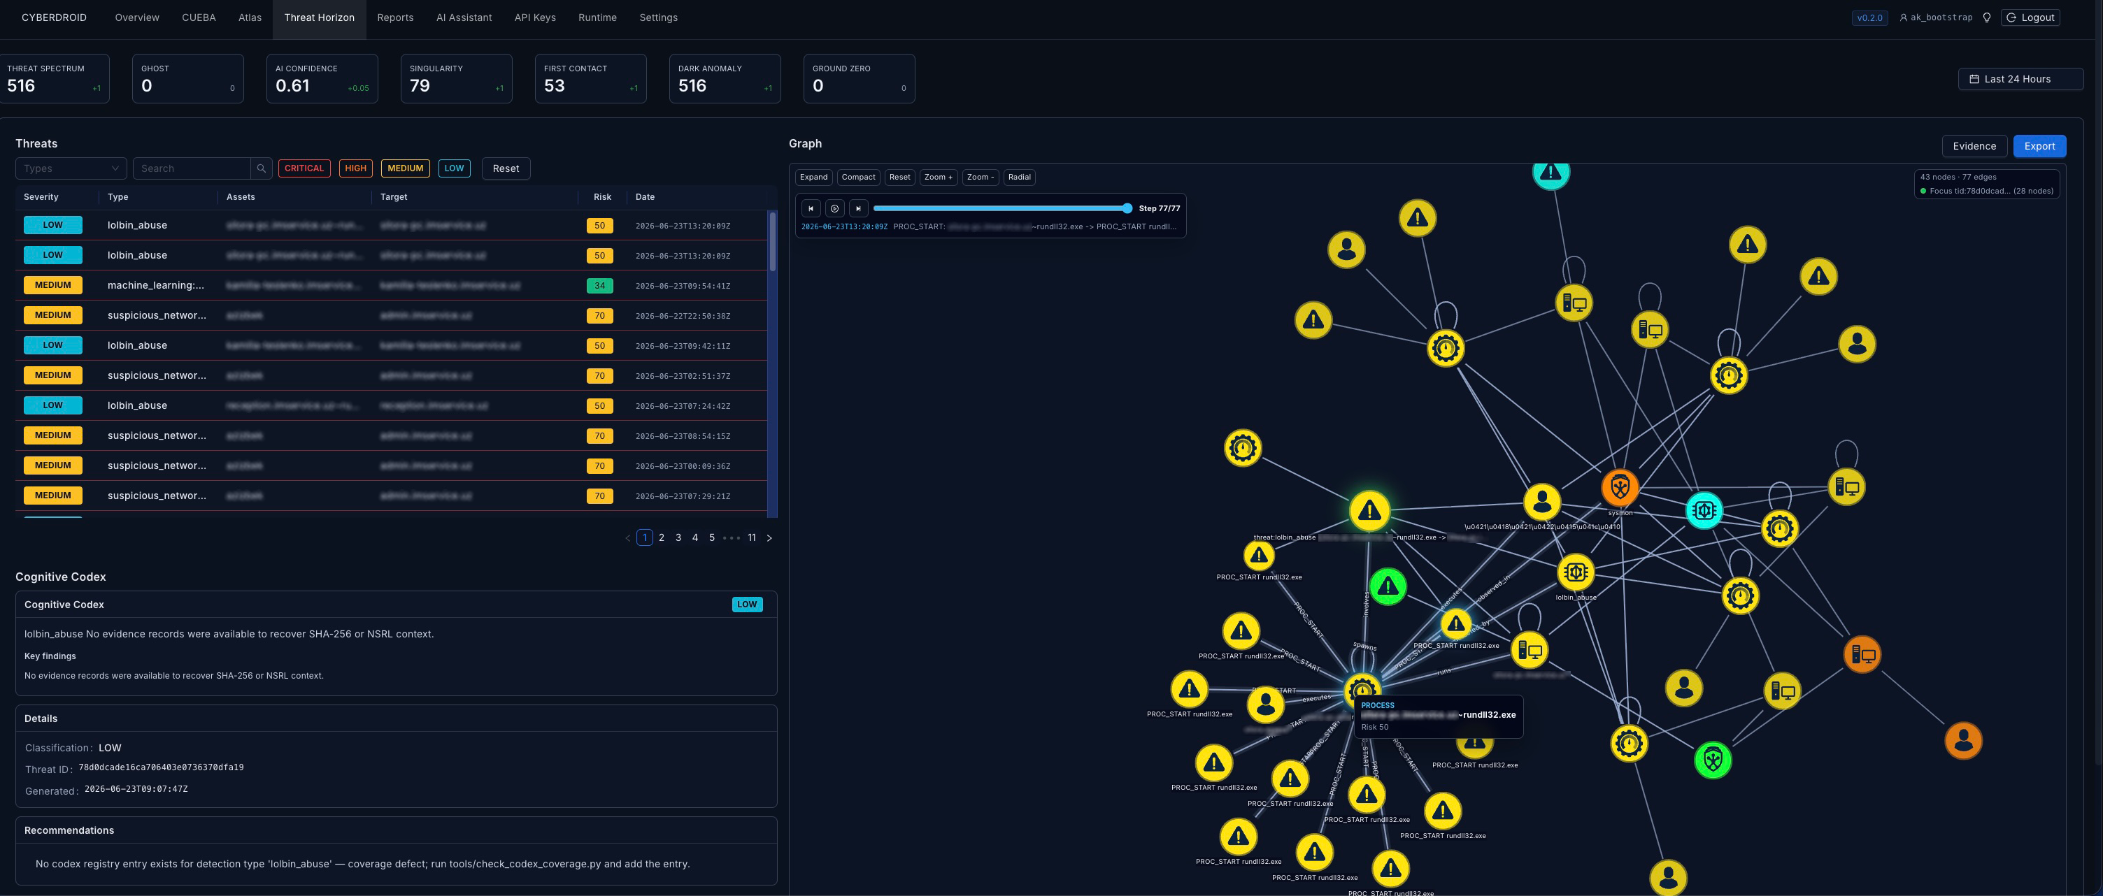Image resolution: width=2103 pixels, height=896 pixels.
Task: Open the Runtime tab
Action: pos(597,17)
